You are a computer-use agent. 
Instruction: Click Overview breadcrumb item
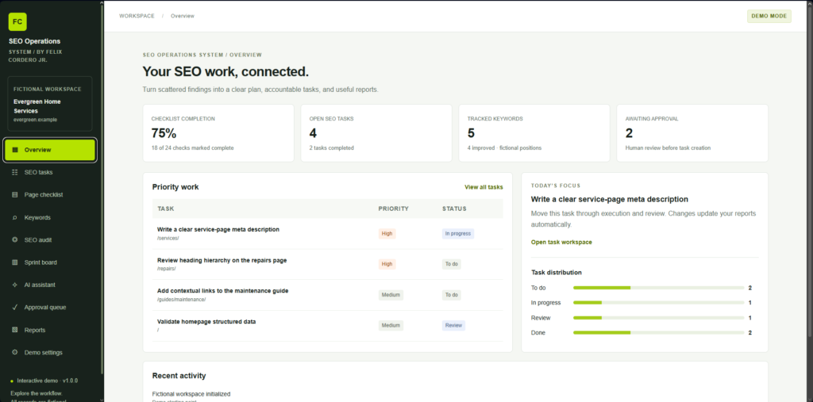183,16
